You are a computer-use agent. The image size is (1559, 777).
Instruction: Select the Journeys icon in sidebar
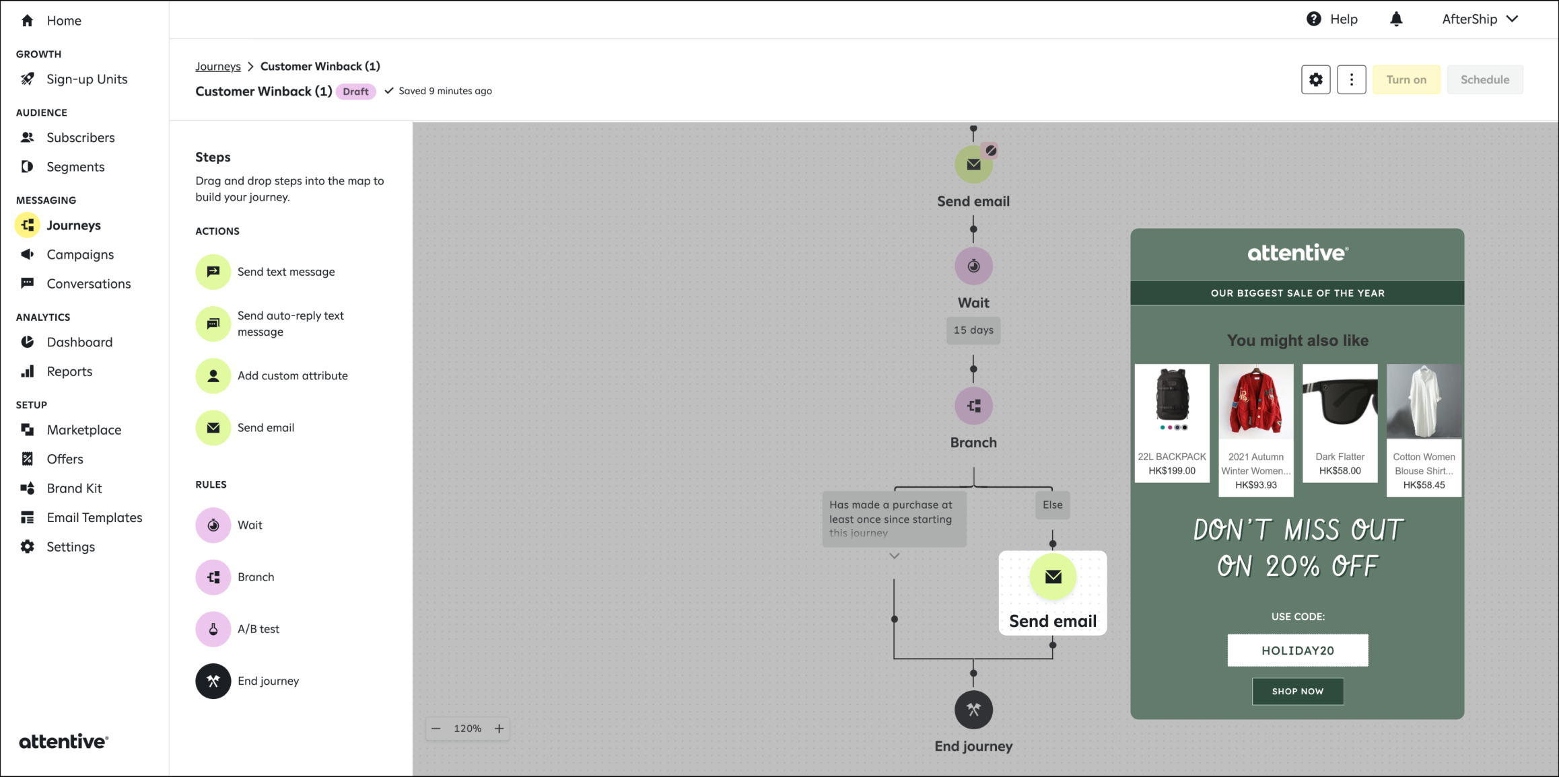28,225
